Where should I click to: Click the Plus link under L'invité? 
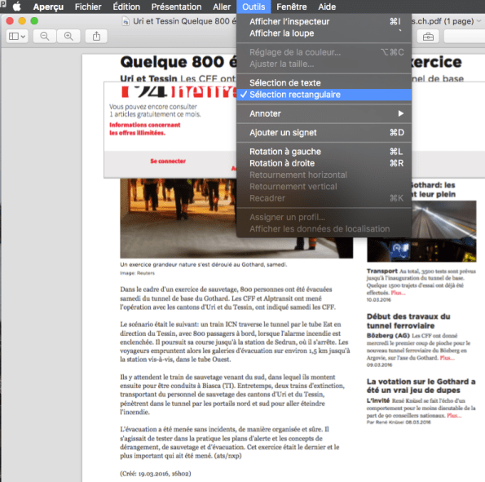[454, 415]
